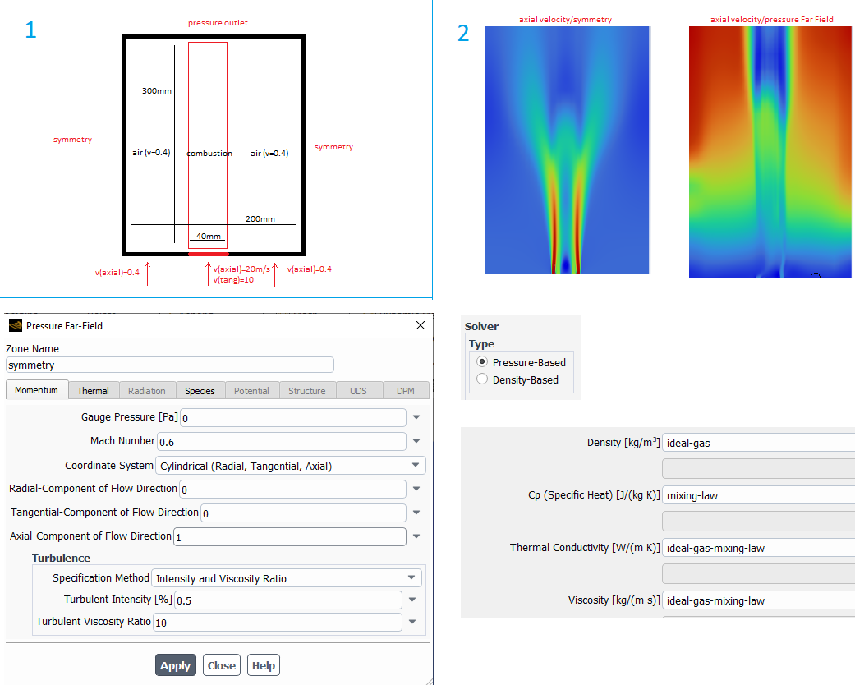Click the axial velocity/symmetry contour plot
This screenshot has height=685, width=855.
[567, 149]
